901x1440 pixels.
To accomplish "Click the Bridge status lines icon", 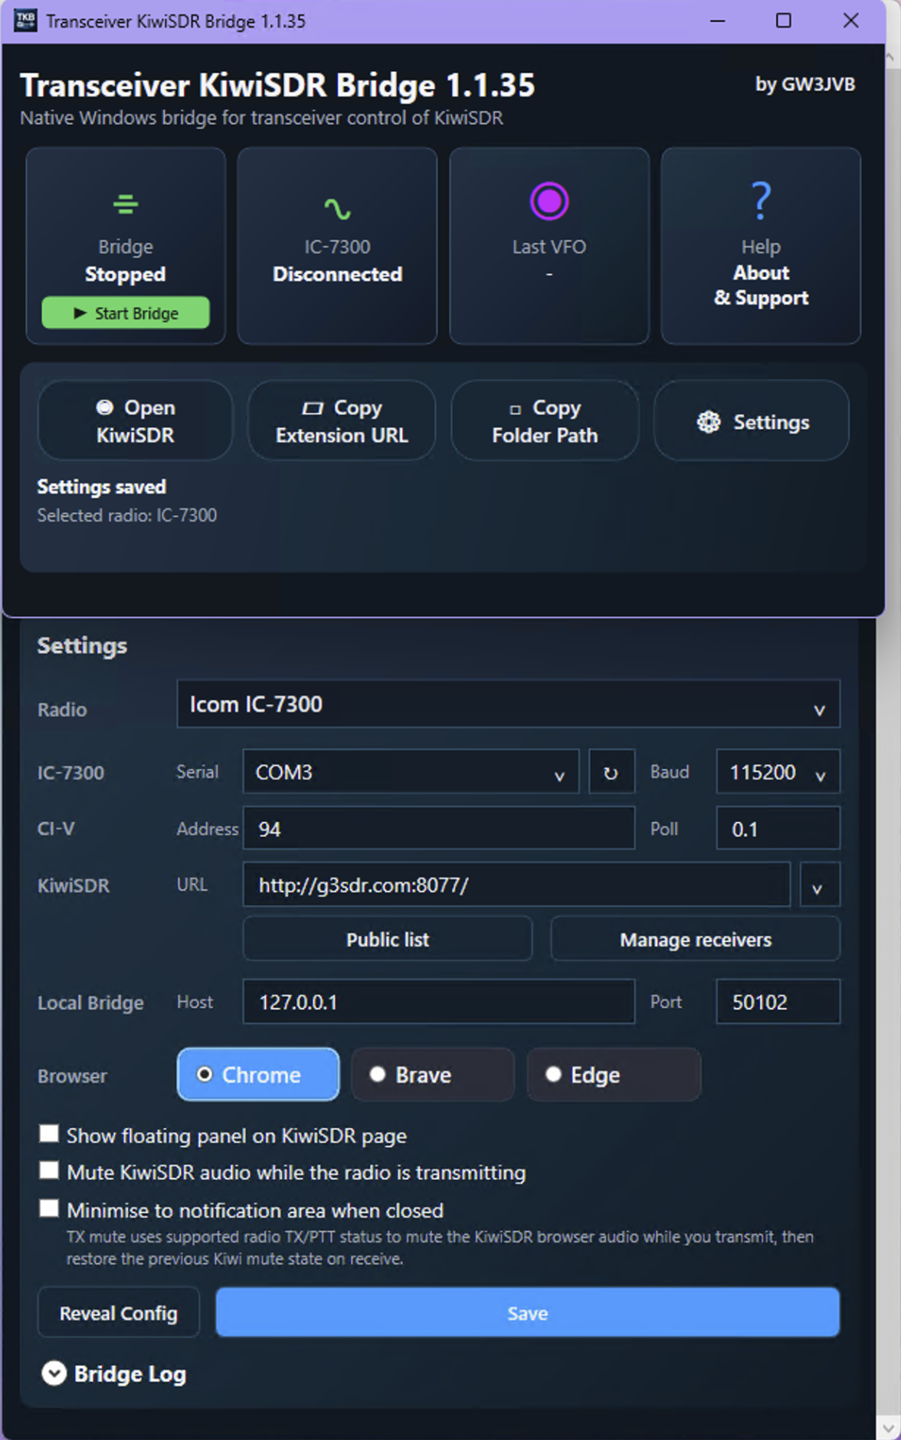I will [x=126, y=205].
